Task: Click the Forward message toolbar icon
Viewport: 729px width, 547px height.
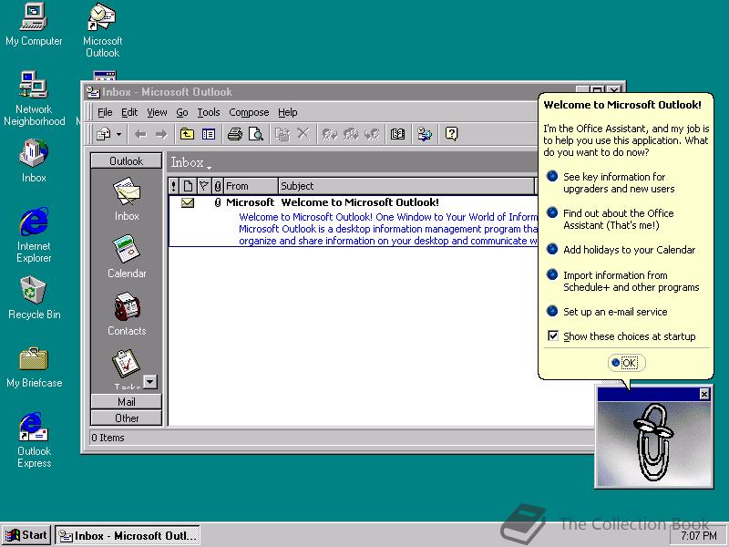Action: click(x=372, y=134)
